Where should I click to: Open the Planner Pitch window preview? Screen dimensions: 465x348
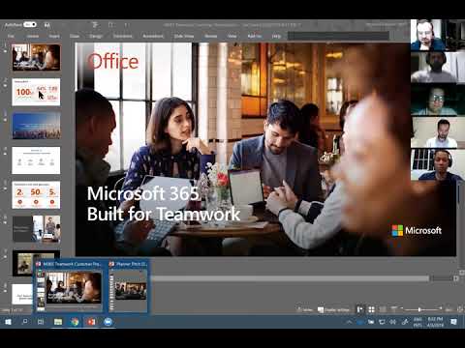[129, 286]
